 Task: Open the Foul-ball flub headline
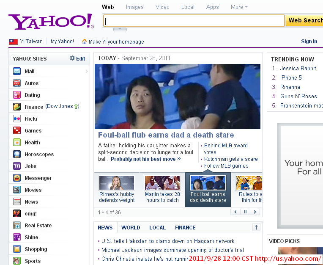[166, 135]
